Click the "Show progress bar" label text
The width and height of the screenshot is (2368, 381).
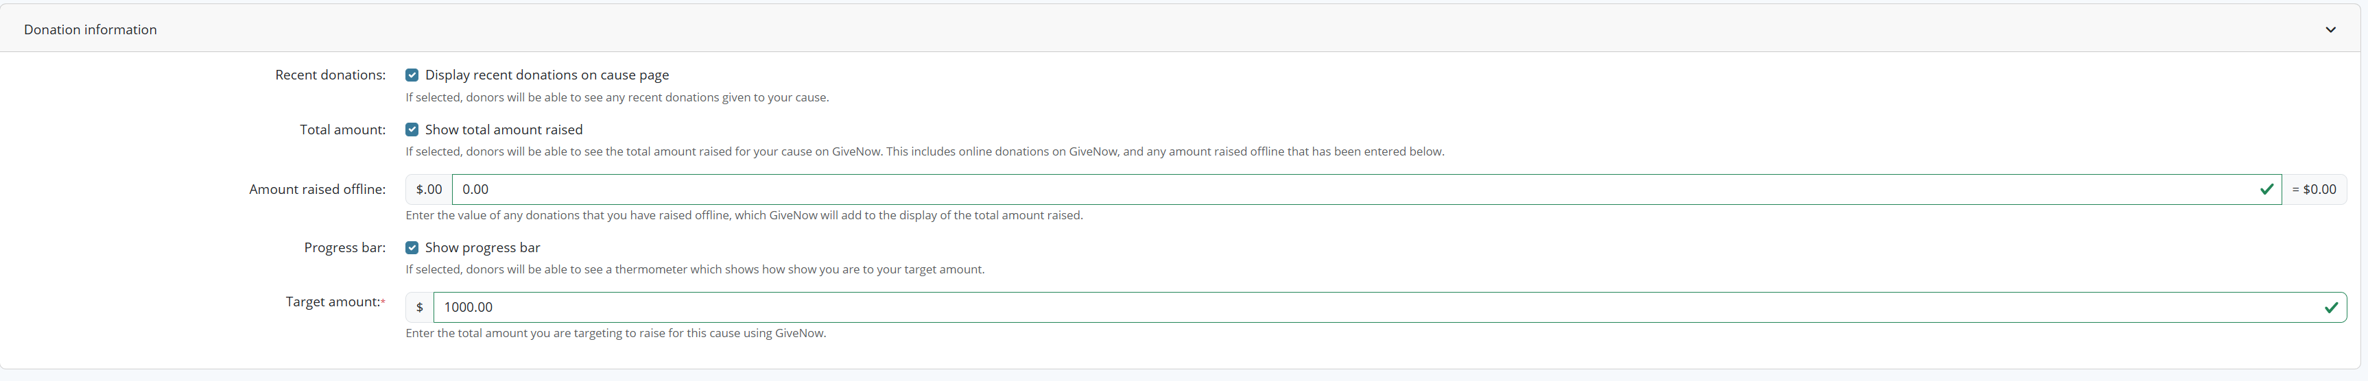(x=483, y=248)
